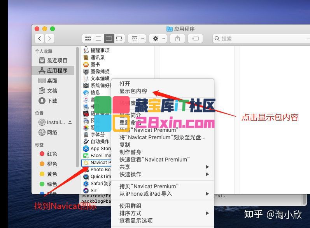Image resolution: width=310 pixels, height=228 pixels.
Task: Click the edit tags toolbar button
Action: click(x=195, y=39)
